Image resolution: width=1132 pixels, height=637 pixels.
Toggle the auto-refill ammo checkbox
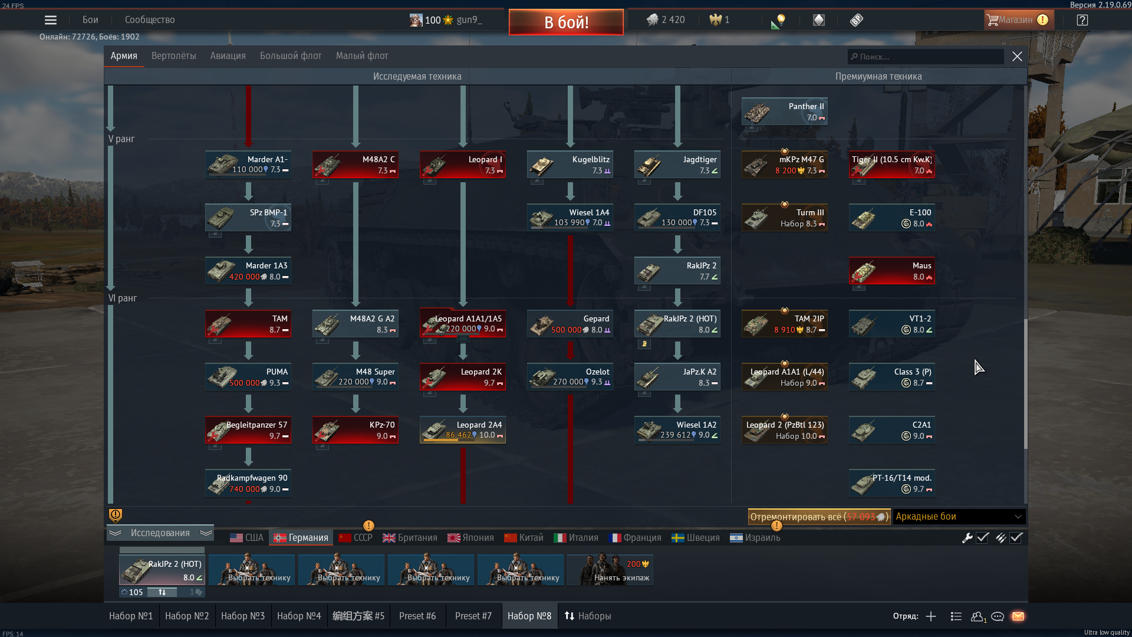[1016, 538]
